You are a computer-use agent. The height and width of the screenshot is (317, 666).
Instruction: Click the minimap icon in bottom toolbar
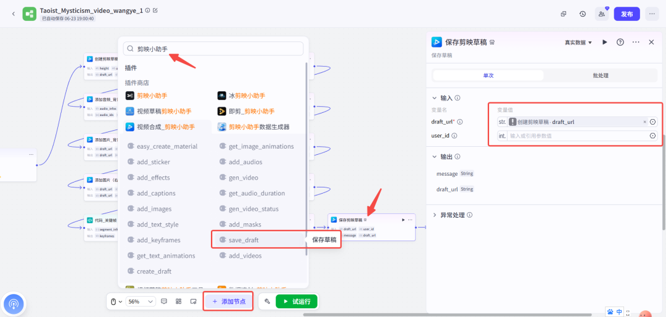(x=193, y=302)
